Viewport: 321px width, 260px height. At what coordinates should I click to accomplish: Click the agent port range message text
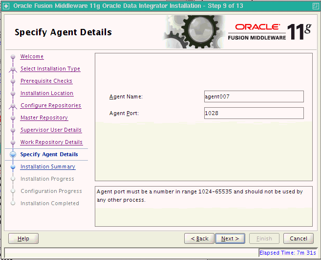point(200,195)
